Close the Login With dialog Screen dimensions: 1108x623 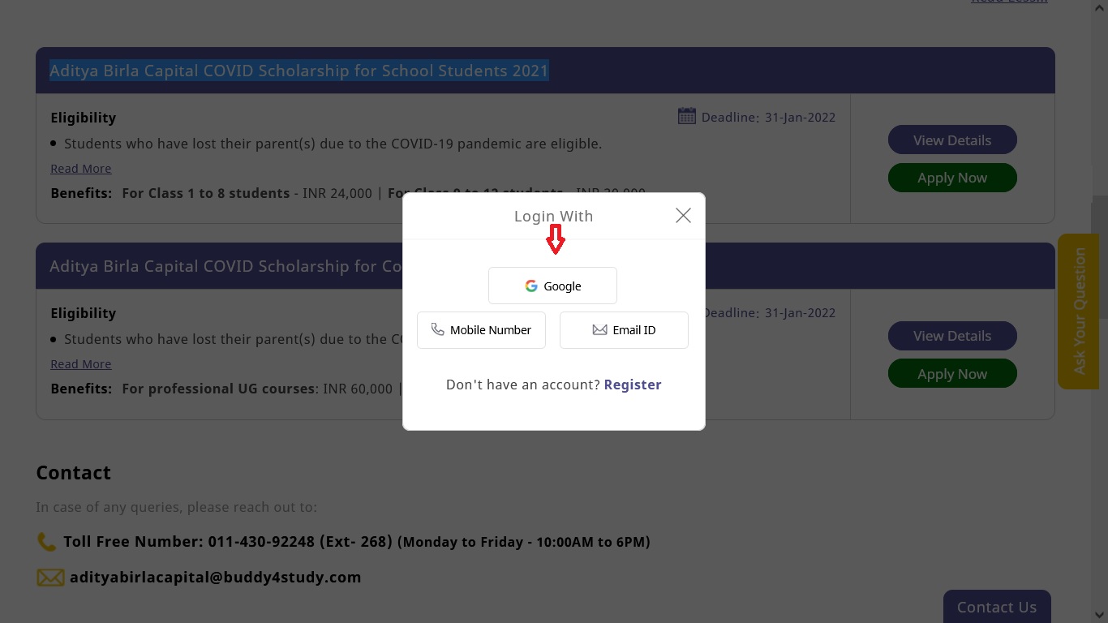pyautogui.click(x=683, y=215)
